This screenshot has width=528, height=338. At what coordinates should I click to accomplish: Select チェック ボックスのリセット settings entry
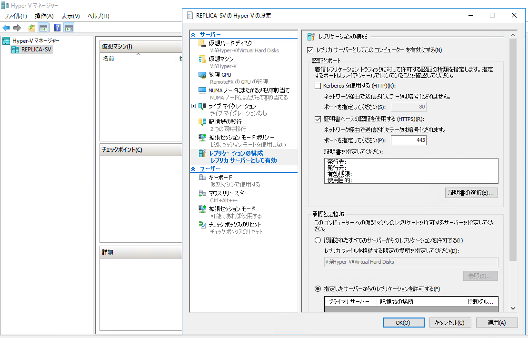pos(244,228)
